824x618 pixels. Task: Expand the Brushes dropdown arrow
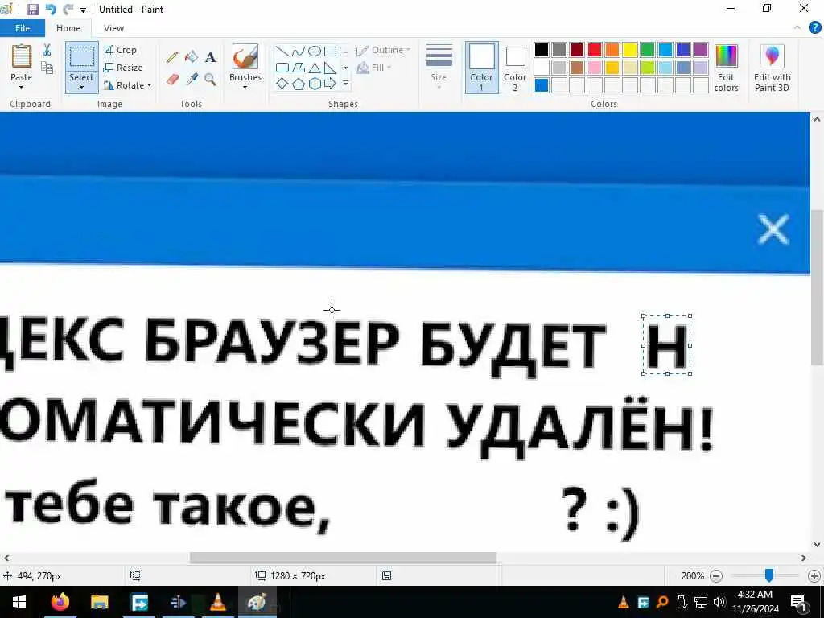coord(245,87)
